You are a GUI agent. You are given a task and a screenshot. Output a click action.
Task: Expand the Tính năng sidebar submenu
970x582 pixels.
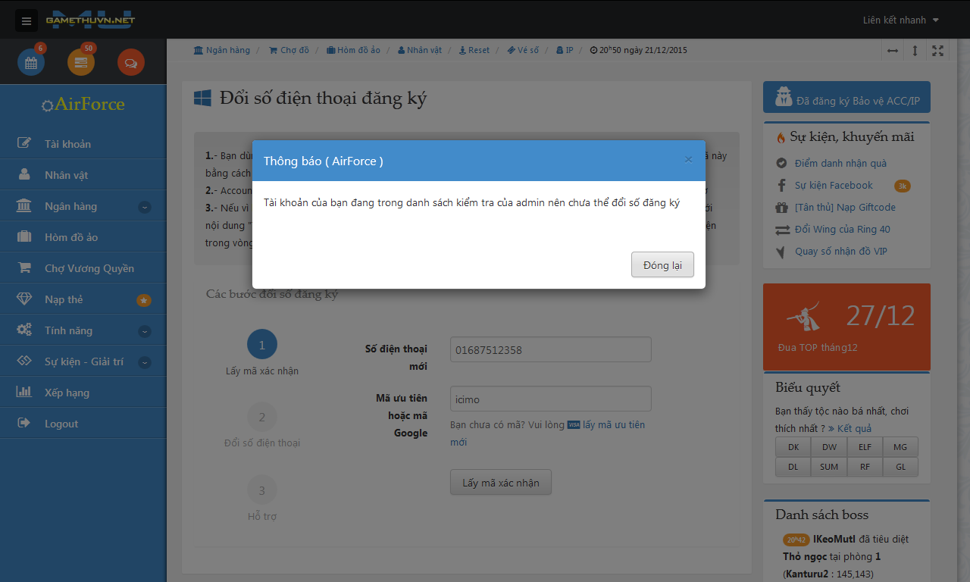point(145,331)
